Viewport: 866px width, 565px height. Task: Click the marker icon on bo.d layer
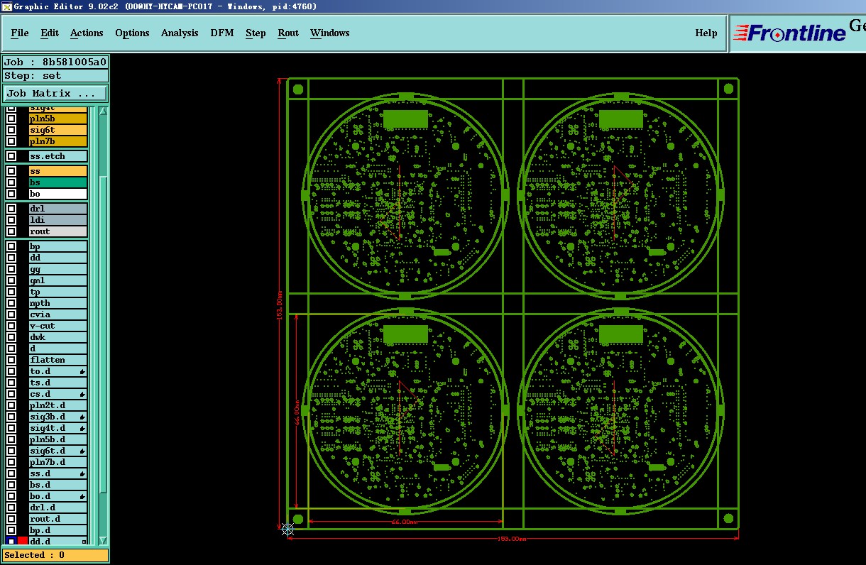(x=82, y=496)
